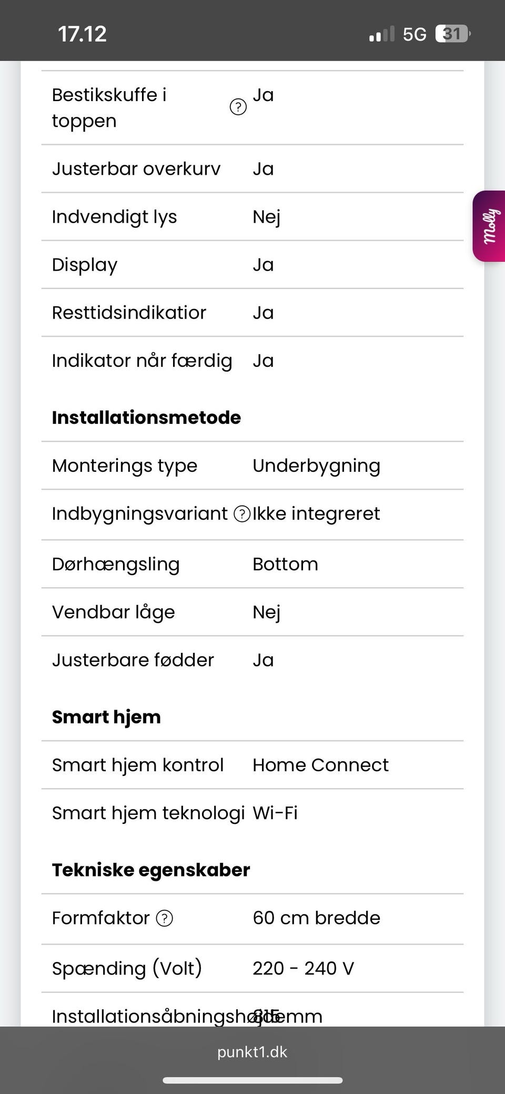Tap the punkt1.dk address bar
Image resolution: width=505 pixels, height=1094 pixels.
point(252,1052)
